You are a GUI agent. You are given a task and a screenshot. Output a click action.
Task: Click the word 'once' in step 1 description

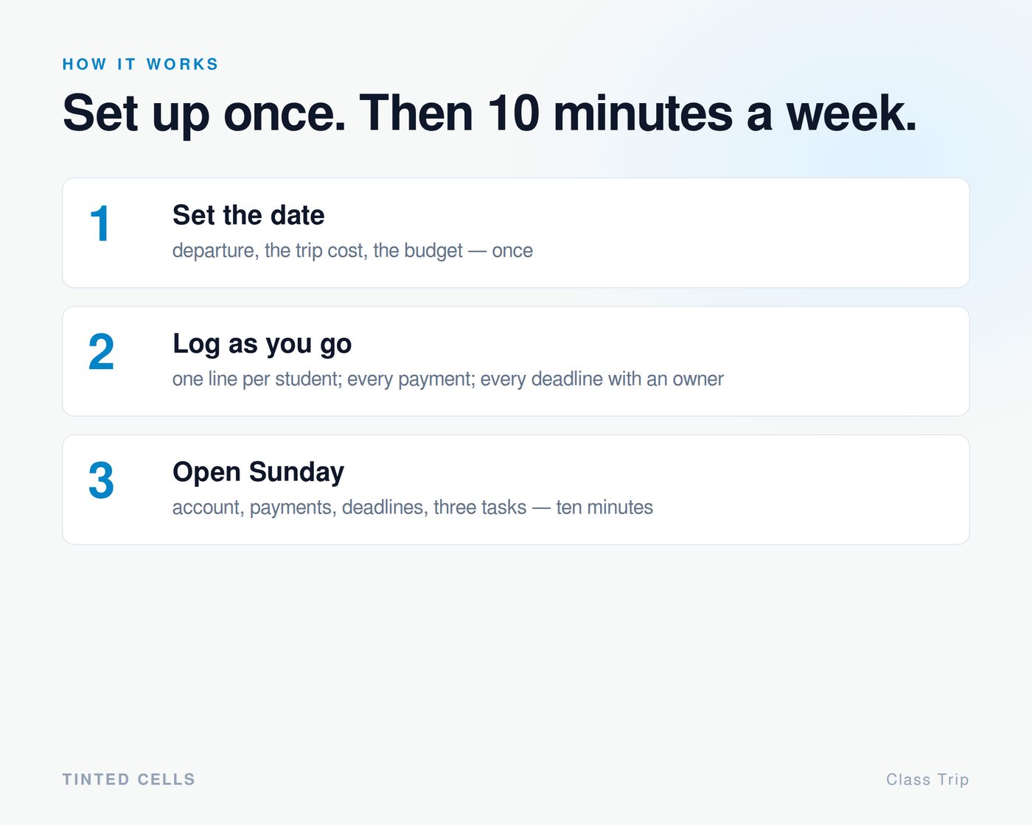click(x=512, y=250)
